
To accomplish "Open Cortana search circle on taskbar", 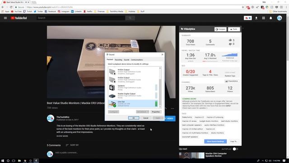I will click(8, 161).
